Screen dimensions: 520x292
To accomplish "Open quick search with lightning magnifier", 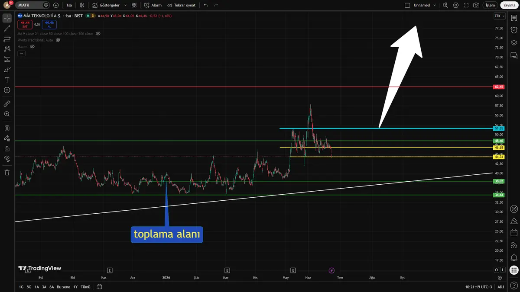I will point(445,5).
